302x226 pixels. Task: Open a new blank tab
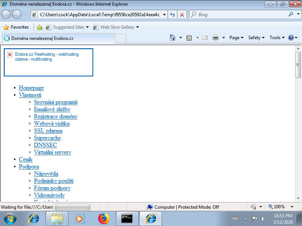coord(120,39)
